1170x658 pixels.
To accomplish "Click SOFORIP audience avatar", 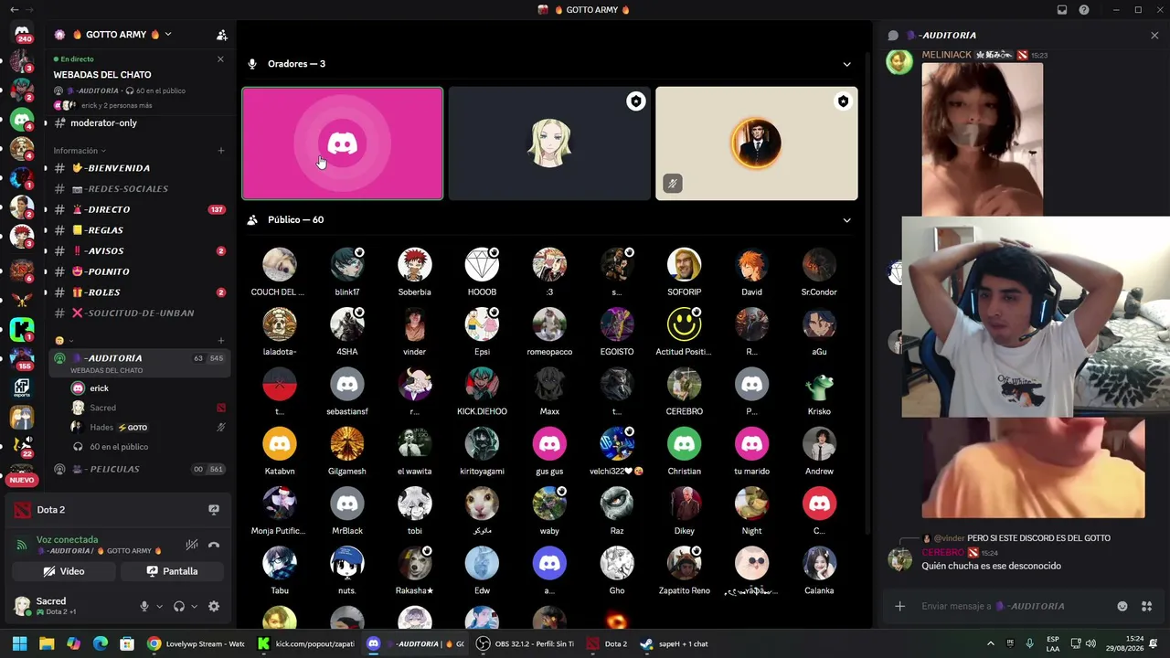I will click(685, 265).
